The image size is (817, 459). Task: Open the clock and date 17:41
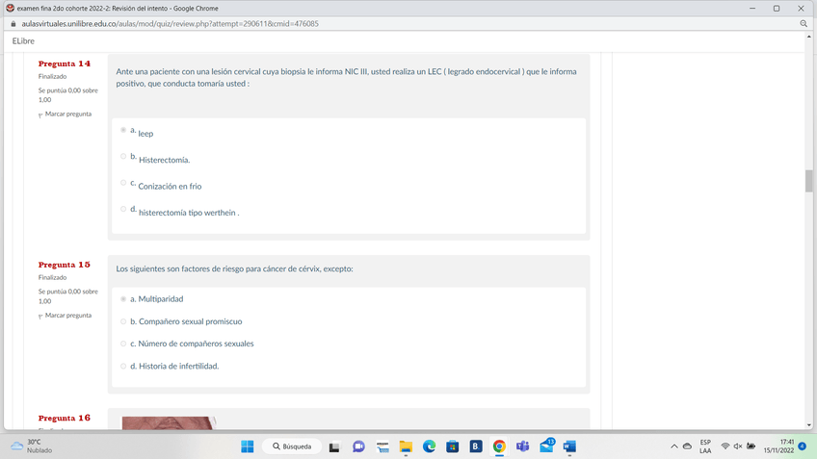779,446
